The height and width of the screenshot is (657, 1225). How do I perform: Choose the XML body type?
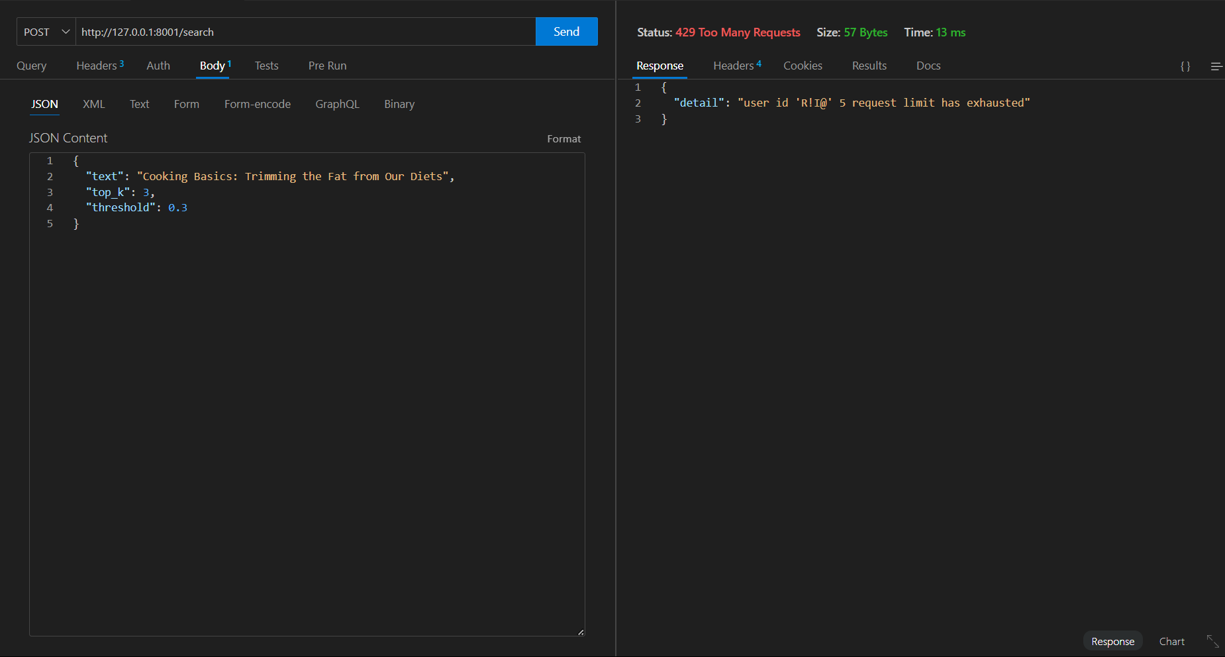(x=93, y=104)
